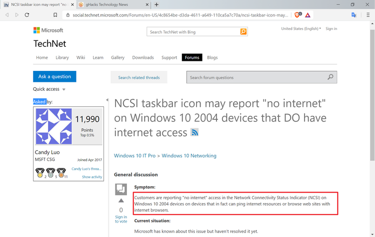The width and height of the screenshot is (375, 237).
Task: Click the gold medal badge icon
Action: [x=40, y=173]
